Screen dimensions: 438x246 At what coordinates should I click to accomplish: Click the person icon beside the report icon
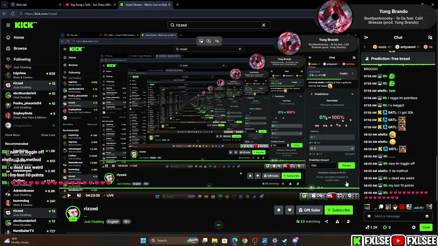point(348,221)
